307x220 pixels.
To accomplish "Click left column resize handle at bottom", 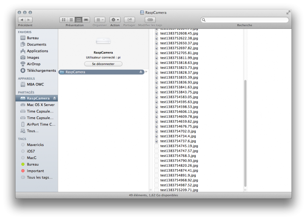I will (x=151, y=190).
